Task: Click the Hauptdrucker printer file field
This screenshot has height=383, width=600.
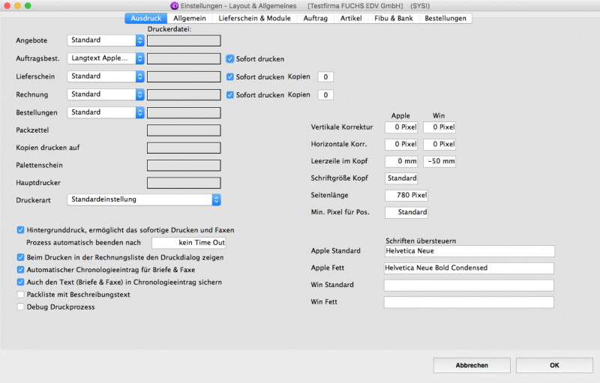Action: pos(184,182)
